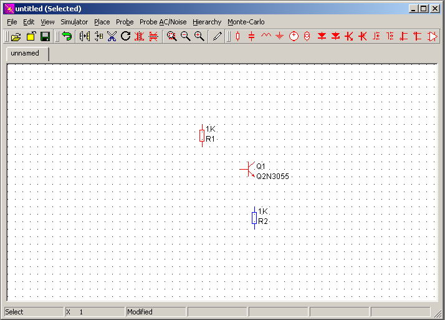445x320 pixels.
Task: Click the duplicate selection icon
Action: tap(98, 36)
